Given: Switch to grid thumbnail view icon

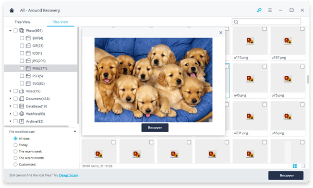Looking at the screenshot, I should [x=295, y=166].
